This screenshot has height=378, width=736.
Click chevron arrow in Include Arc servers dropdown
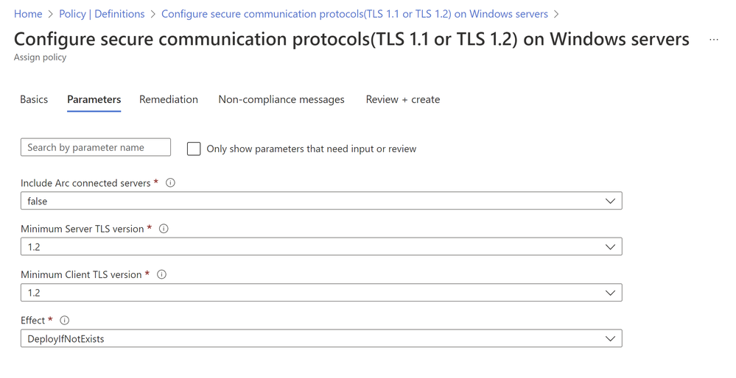point(610,201)
